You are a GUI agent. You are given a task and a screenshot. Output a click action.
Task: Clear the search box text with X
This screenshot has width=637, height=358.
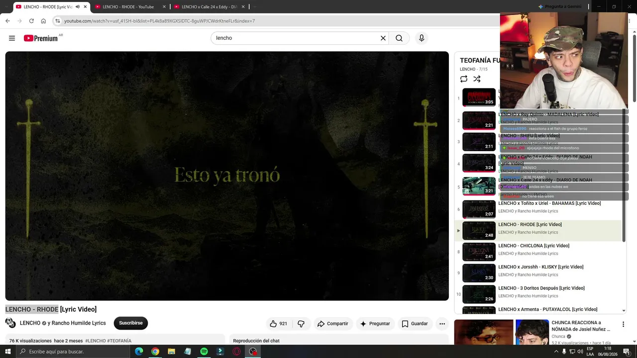(x=383, y=38)
